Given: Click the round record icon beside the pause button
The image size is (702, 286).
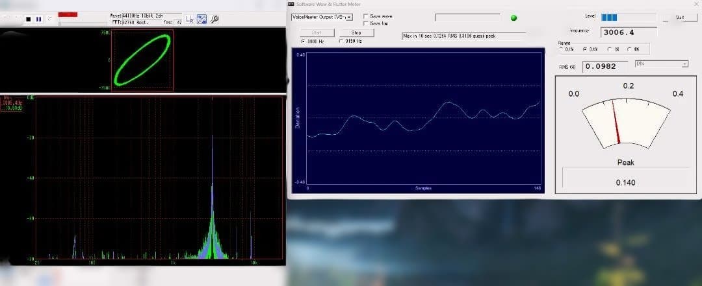Looking at the screenshot, I should pos(48,19).
